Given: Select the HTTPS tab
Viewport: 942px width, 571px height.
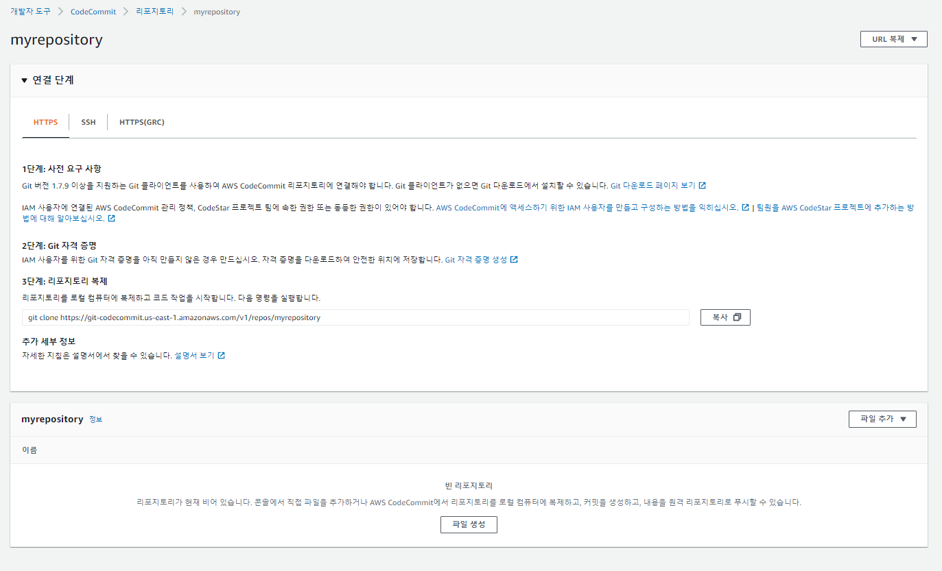Looking at the screenshot, I should pyautogui.click(x=45, y=122).
